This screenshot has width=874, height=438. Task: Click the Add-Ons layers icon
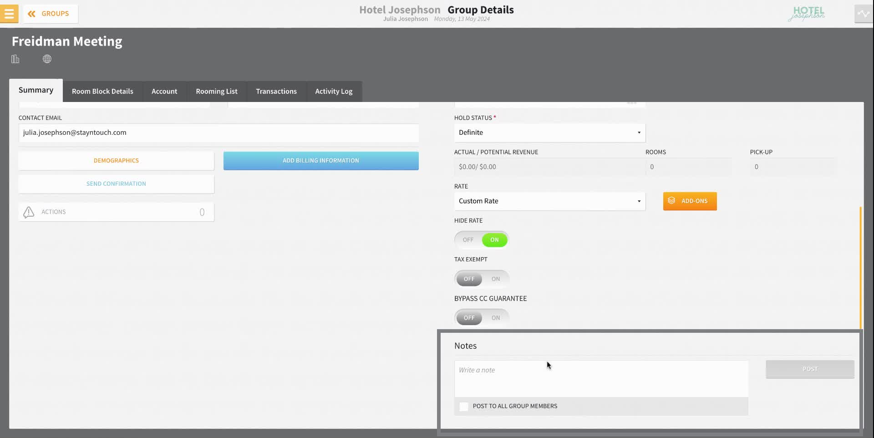[671, 201]
